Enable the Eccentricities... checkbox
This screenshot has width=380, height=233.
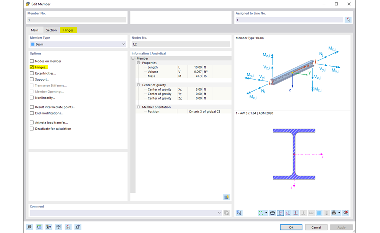(x=32, y=73)
